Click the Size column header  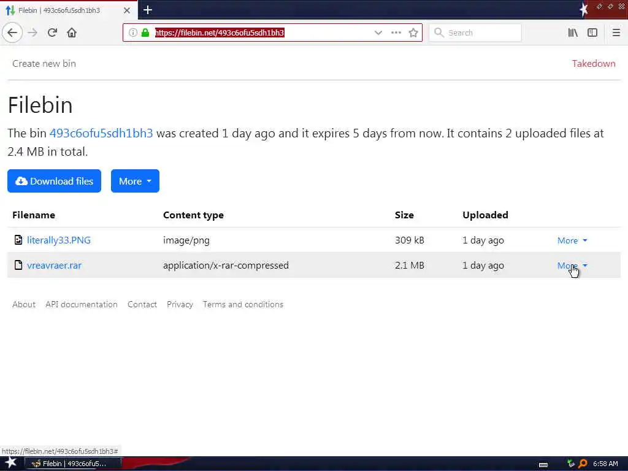(x=404, y=215)
